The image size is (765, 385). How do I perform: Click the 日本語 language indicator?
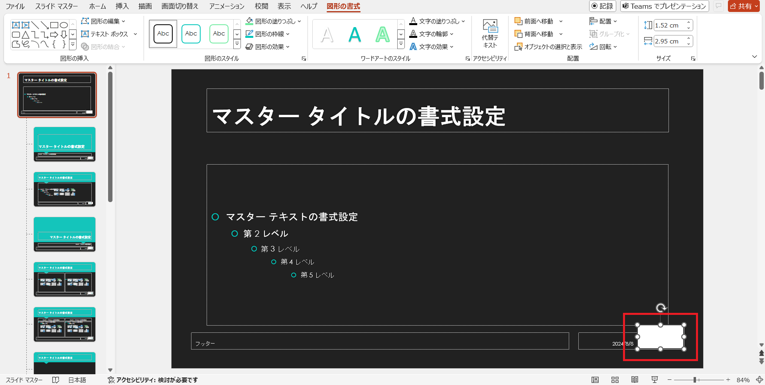pos(77,380)
